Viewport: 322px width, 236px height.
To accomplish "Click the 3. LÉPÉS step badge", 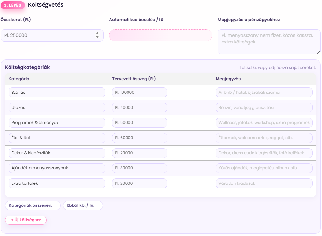I will pyautogui.click(x=13, y=5).
